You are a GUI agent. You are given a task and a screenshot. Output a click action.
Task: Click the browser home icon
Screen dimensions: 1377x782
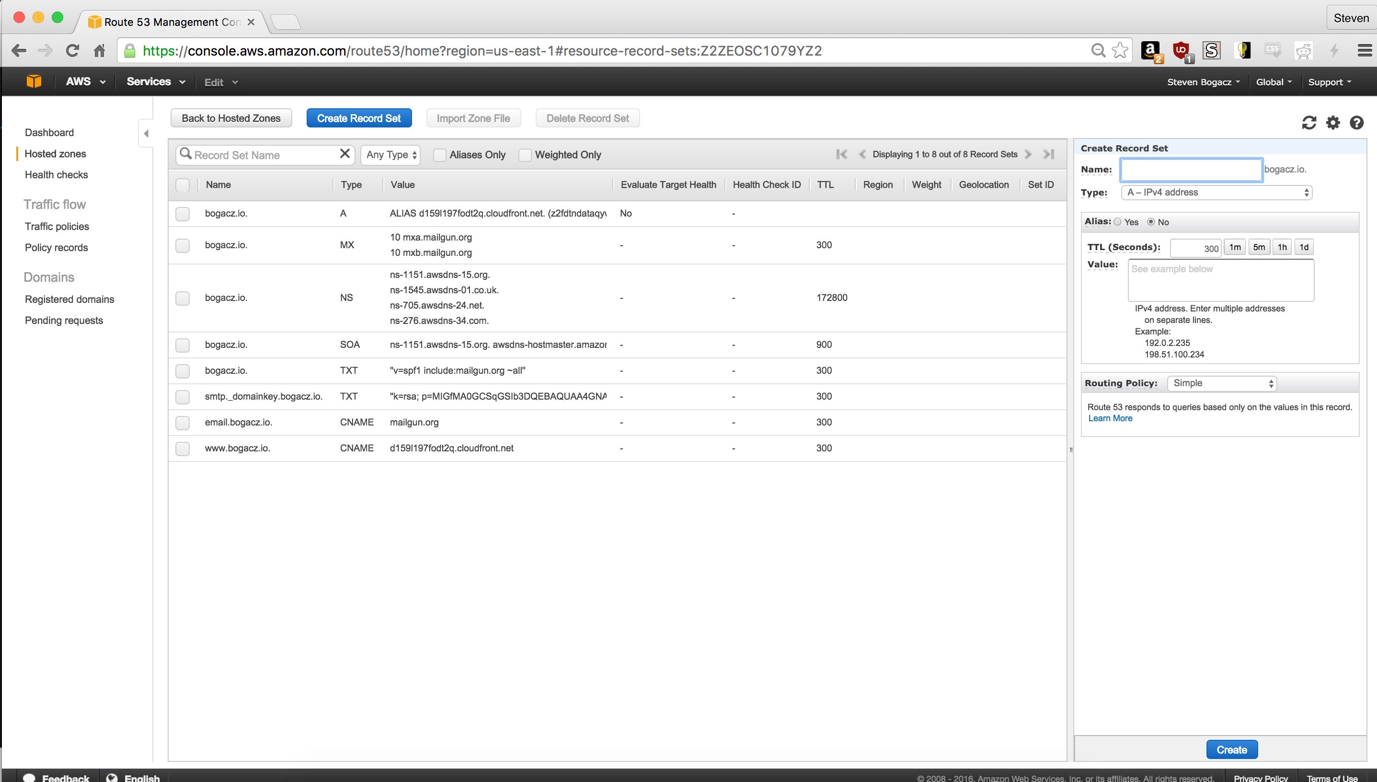(99, 50)
